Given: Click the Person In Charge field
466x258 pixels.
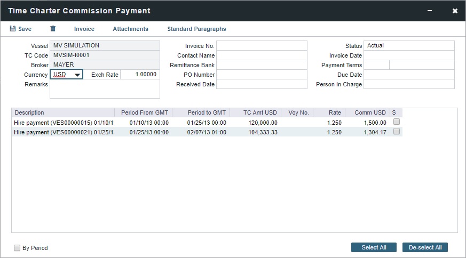Looking at the screenshot, I should 409,84.
